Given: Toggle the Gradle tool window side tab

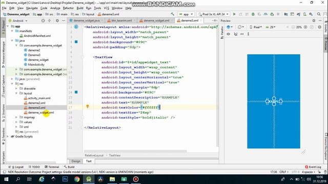Looking at the screenshot, I should point(326,27).
